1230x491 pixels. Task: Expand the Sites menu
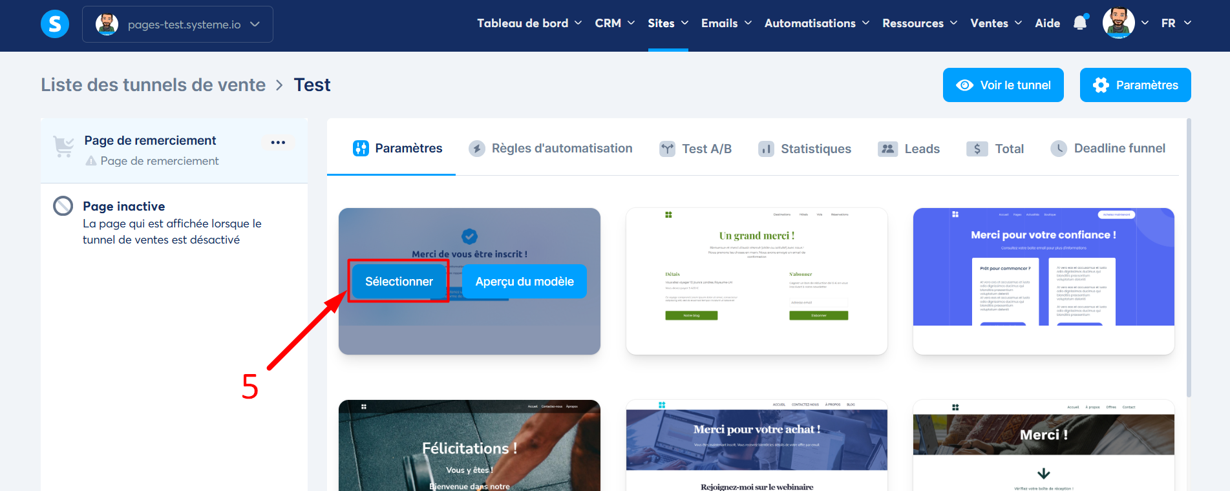pyautogui.click(x=668, y=23)
